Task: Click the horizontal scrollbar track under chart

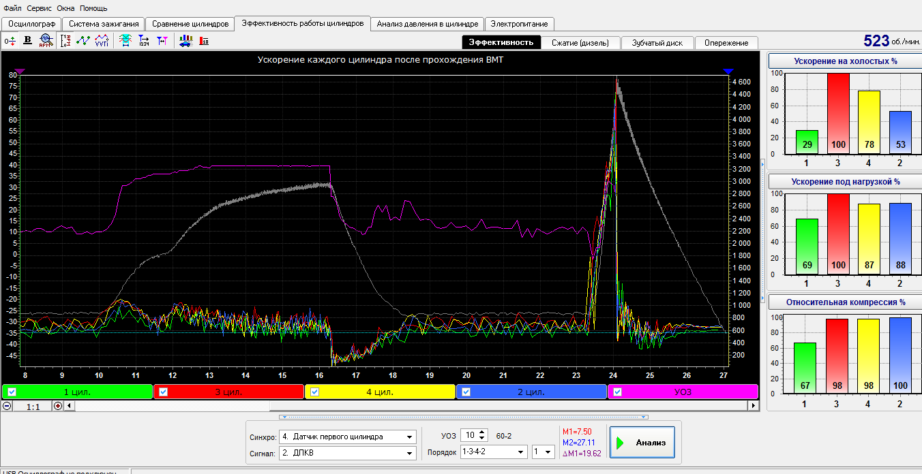Action: (411, 405)
